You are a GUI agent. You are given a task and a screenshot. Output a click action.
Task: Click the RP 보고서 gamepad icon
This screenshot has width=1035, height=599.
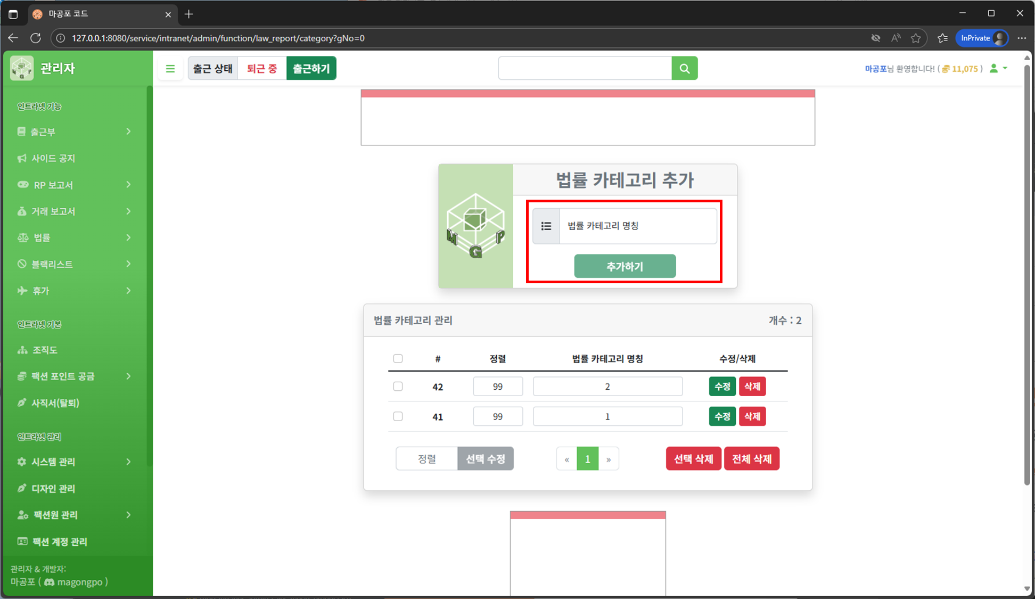click(23, 185)
